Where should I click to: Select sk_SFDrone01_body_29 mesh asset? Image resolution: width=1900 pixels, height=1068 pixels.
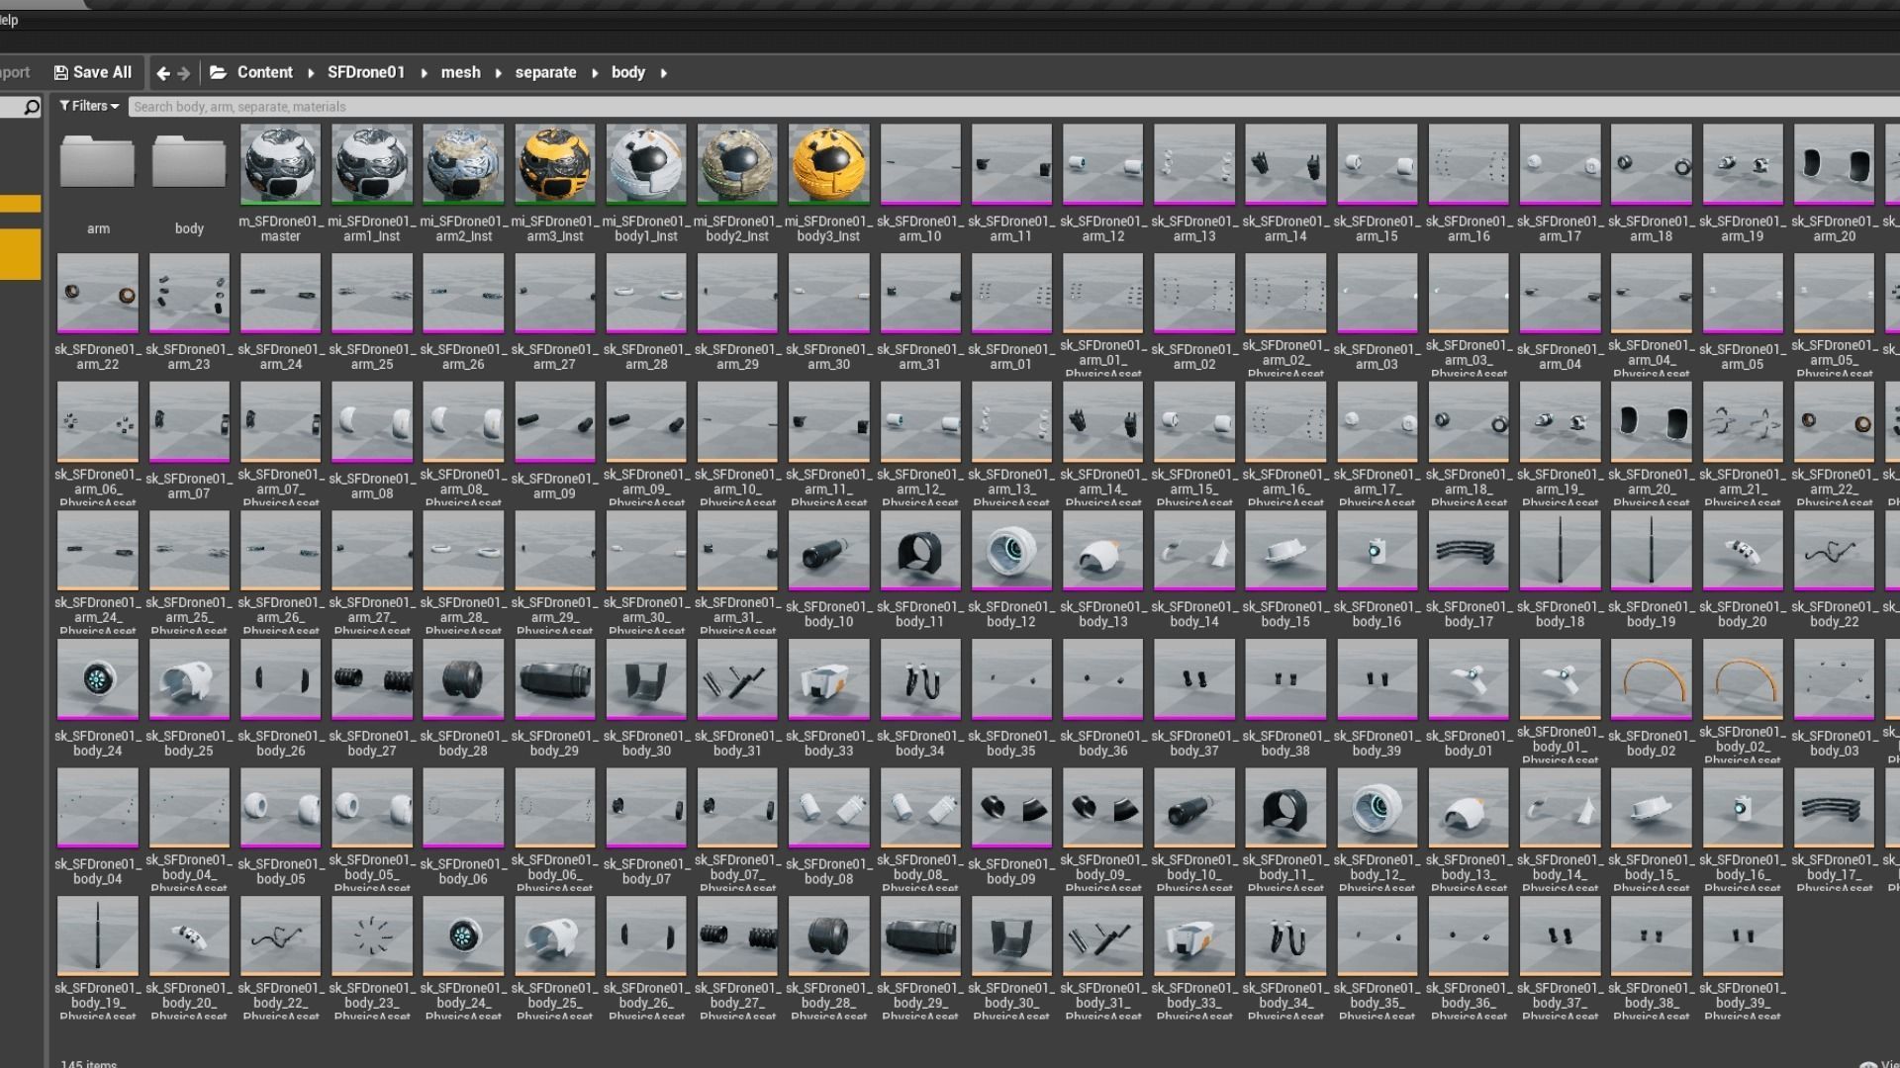tap(554, 679)
